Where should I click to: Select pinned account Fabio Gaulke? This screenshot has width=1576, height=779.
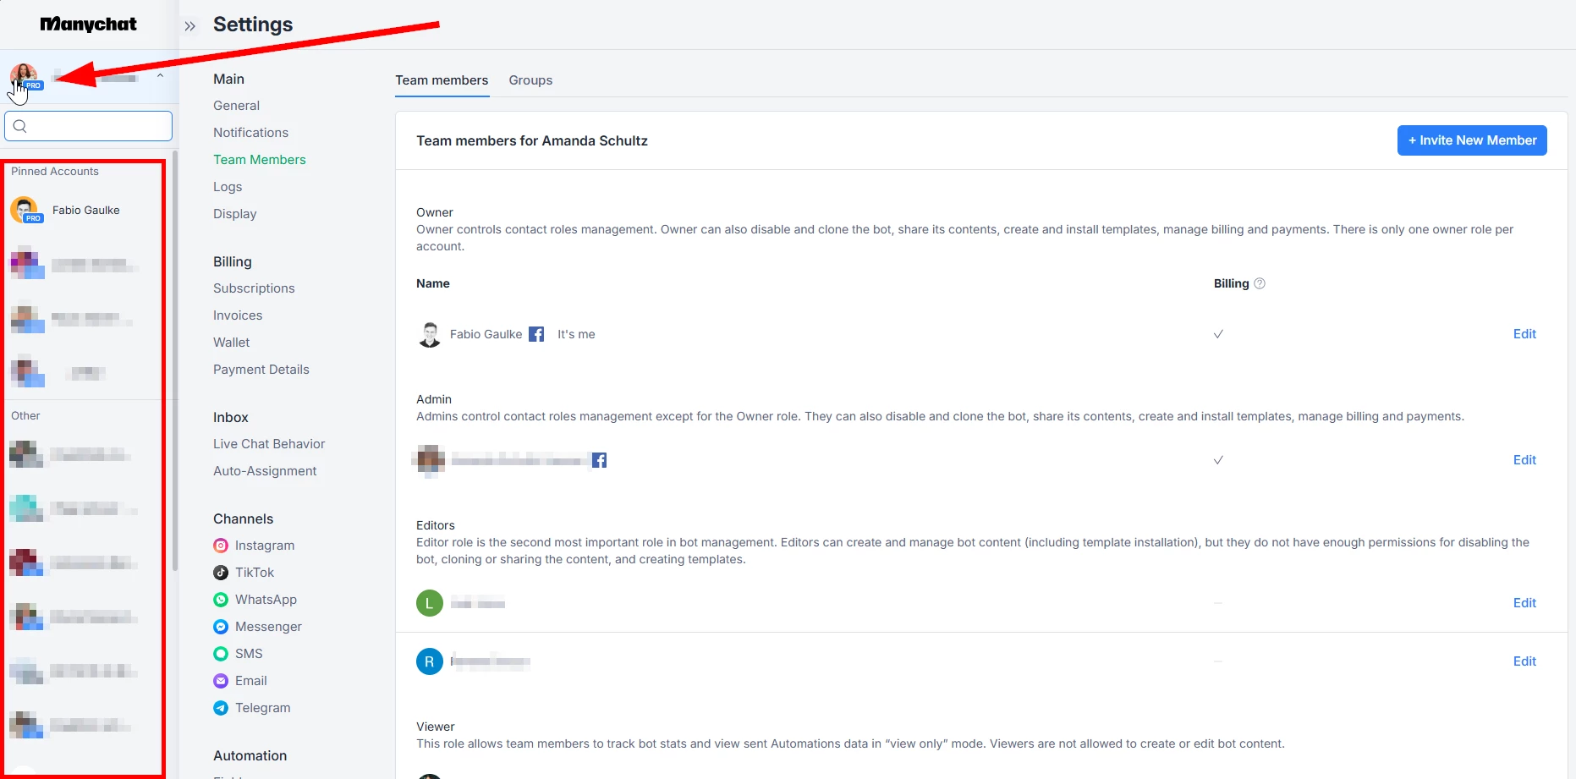tap(85, 211)
